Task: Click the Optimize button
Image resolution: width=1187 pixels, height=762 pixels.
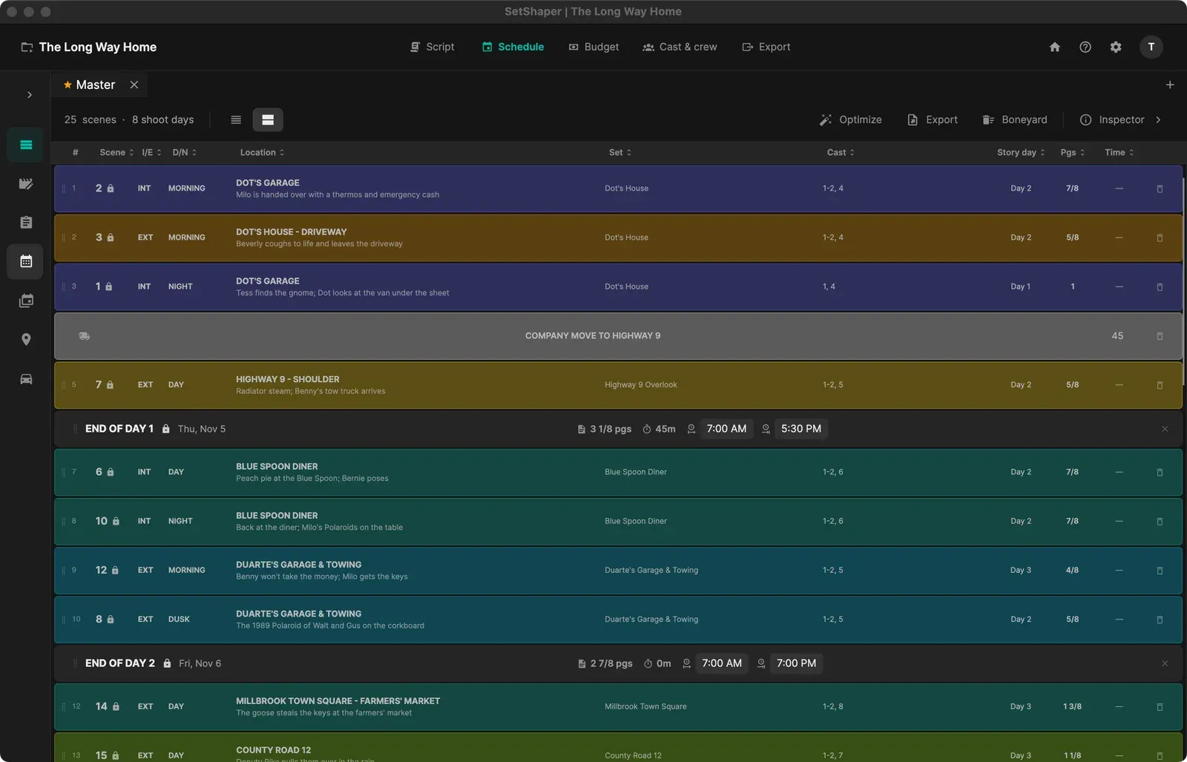Action: coord(850,119)
